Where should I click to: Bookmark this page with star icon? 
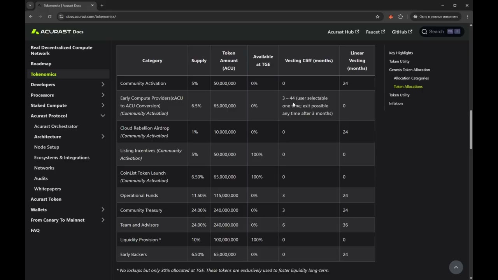click(x=377, y=17)
